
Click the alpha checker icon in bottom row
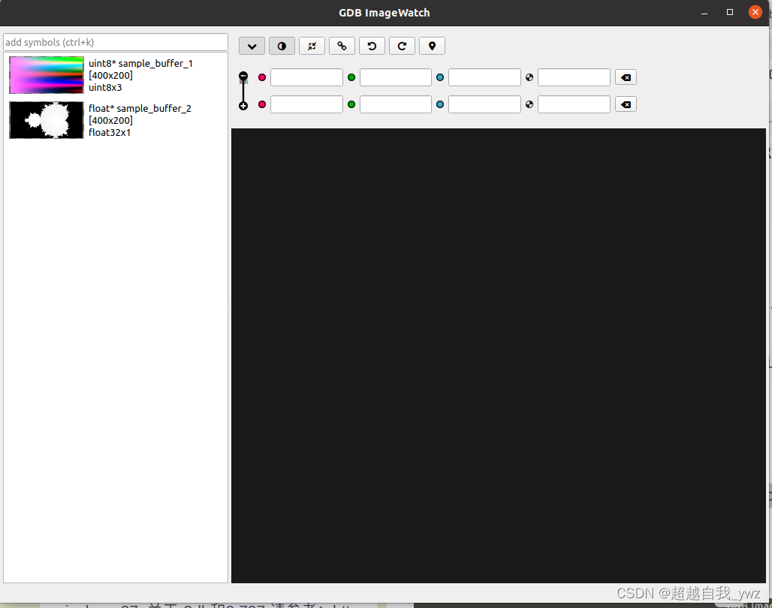pyautogui.click(x=529, y=104)
